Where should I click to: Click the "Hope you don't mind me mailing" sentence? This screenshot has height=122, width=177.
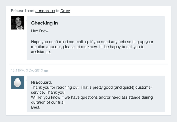(60, 42)
